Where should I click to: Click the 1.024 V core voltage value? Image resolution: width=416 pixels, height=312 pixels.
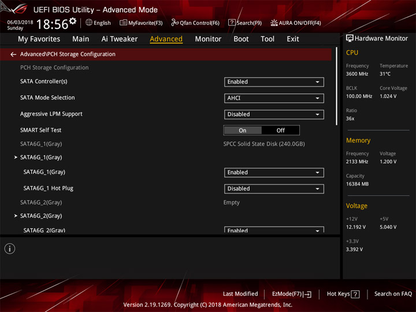click(388, 96)
